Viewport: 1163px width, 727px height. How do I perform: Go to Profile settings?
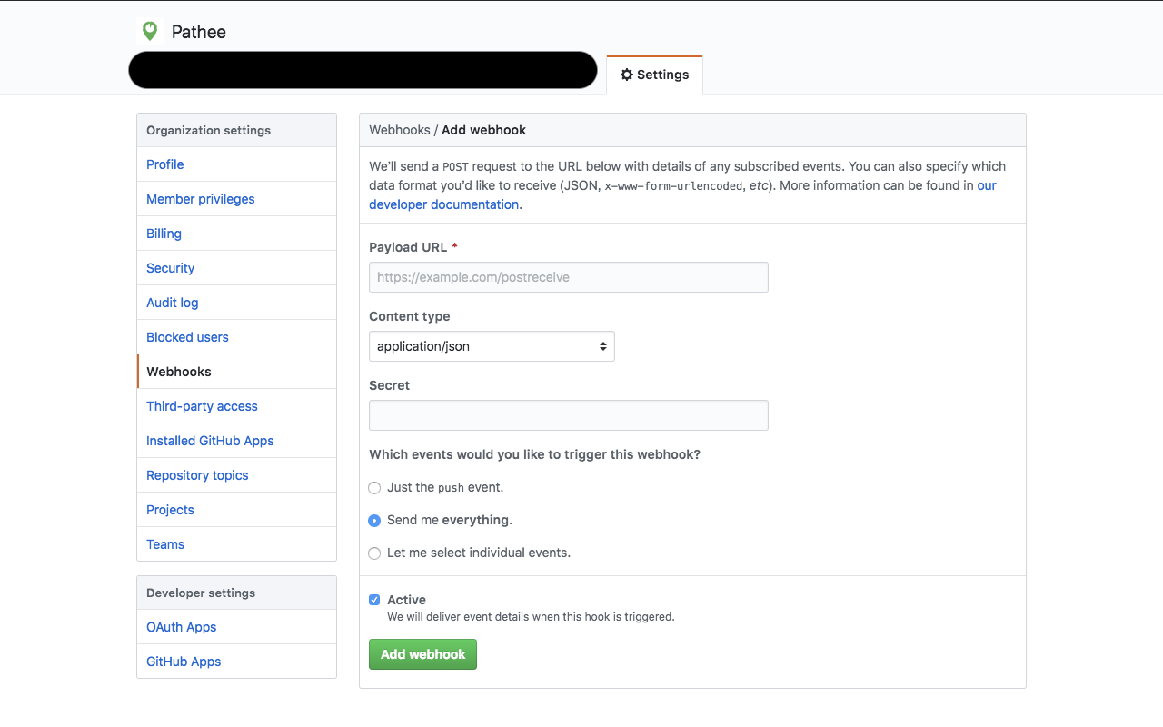click(164, 164)
